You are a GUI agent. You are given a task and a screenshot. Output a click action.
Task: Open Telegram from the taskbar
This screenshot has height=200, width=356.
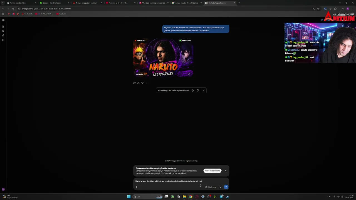pyautogui.click(x=221, y=197)
